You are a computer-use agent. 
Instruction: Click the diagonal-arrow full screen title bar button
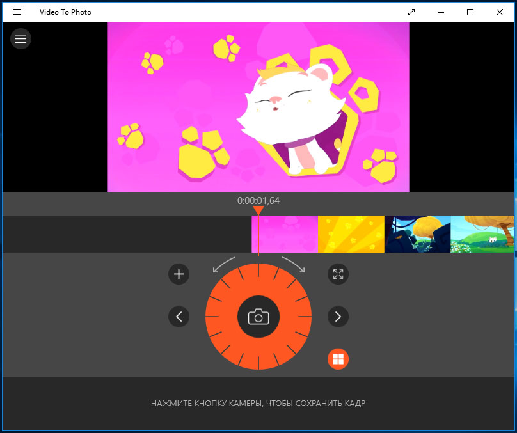pyautogui.click(x=411, y=12)
